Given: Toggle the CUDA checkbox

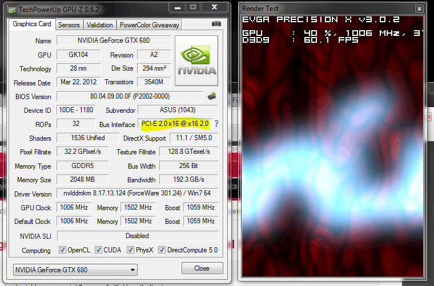Looking at the screenshot, I should pos(98,250).
